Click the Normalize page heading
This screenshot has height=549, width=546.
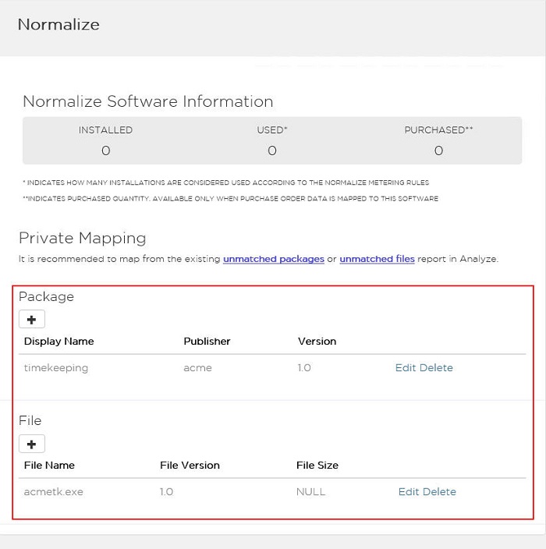tap(58, 24)
